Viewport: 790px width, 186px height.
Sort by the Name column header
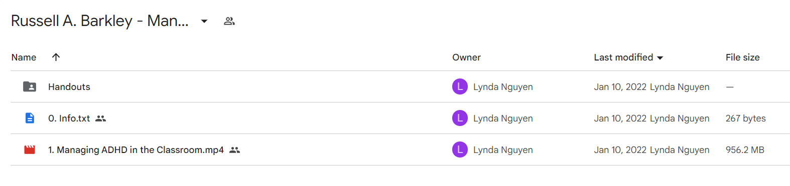[x=24, y=57]
